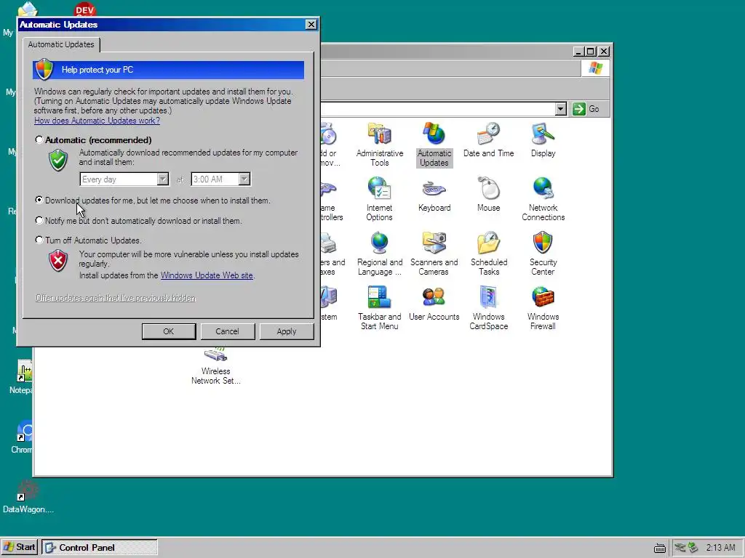Viewport: 745px width, 558px height.
Task: Click OK in Automatic Updates dialog
Action: (x=169, y=331)
